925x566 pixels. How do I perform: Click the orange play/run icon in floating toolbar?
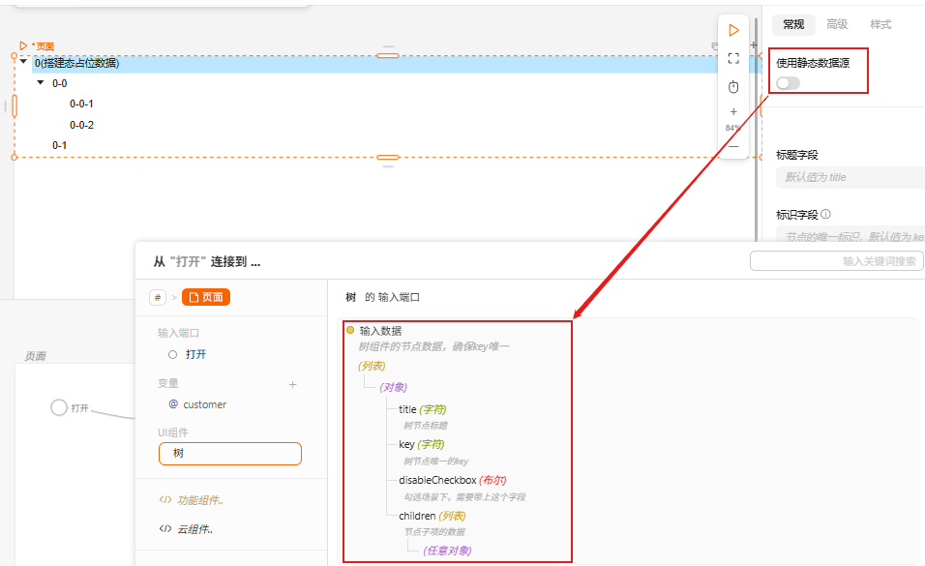point(733,31)
